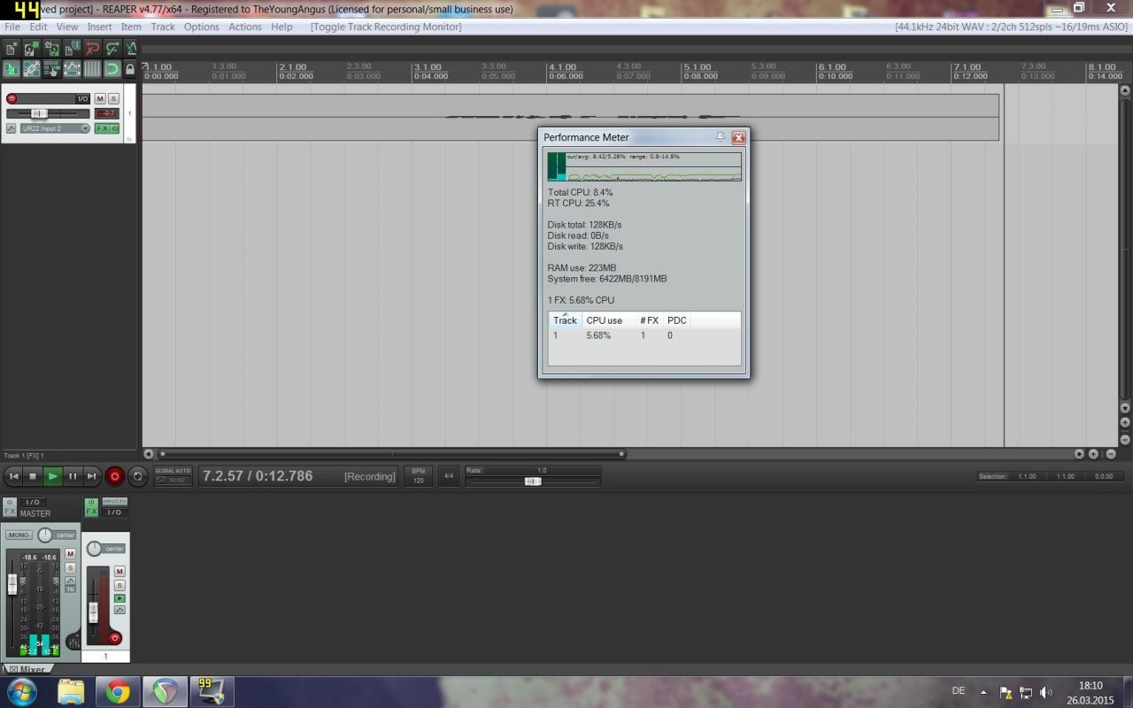
Task: Open track 1 FX chain in track panel
Action: 102,128
